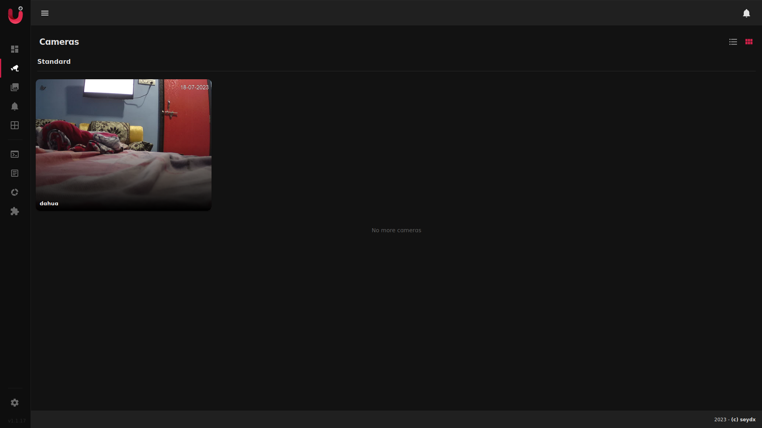Click the Cameras page heading
Image resolution: width=762 pixels, height=428 pixels.
[x=59, y=42]
